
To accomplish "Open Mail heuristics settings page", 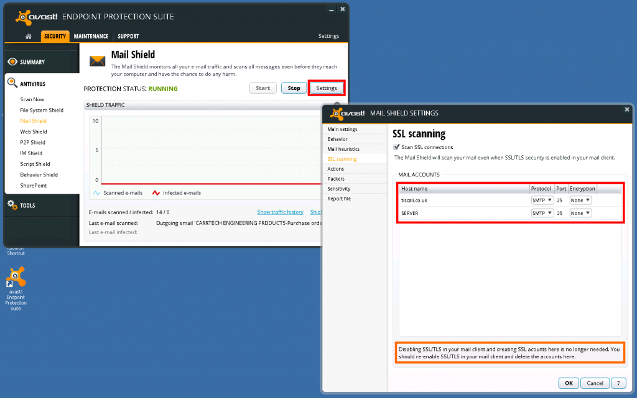I will (x=343, y=149).
